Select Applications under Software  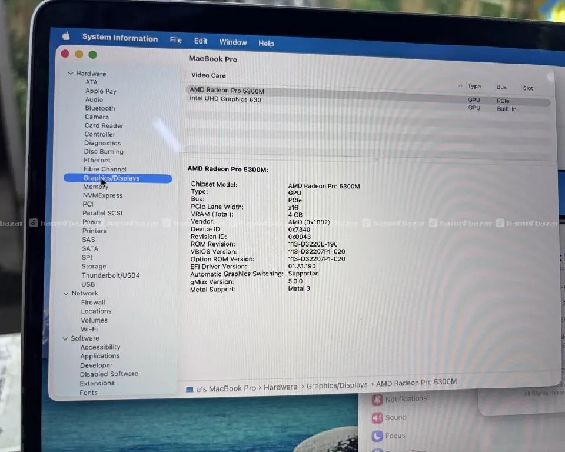pyautogui.click(x=100, y=356)
